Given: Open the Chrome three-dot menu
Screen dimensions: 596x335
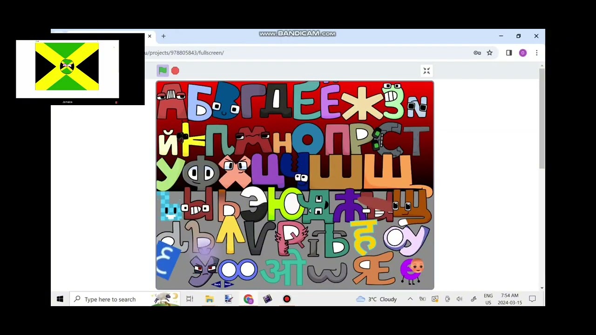Looking at the screenshot, I should click(x=536, y=53).
